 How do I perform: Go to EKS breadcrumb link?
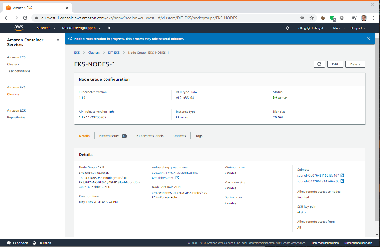point(77,53)
